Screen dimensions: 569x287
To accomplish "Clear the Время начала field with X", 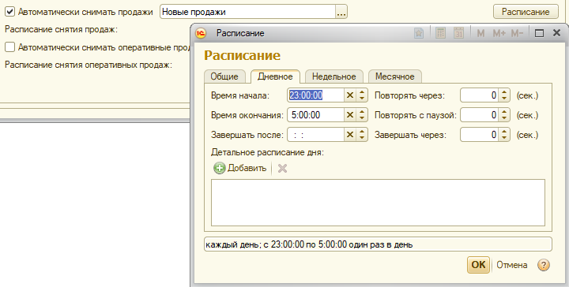I will [x=350, y=95].
